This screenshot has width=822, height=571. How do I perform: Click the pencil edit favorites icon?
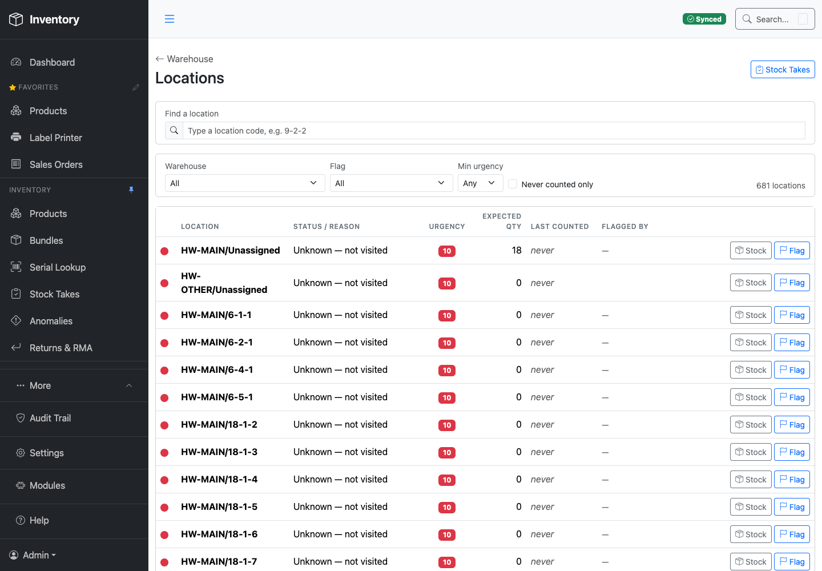(x=136, y=87)
